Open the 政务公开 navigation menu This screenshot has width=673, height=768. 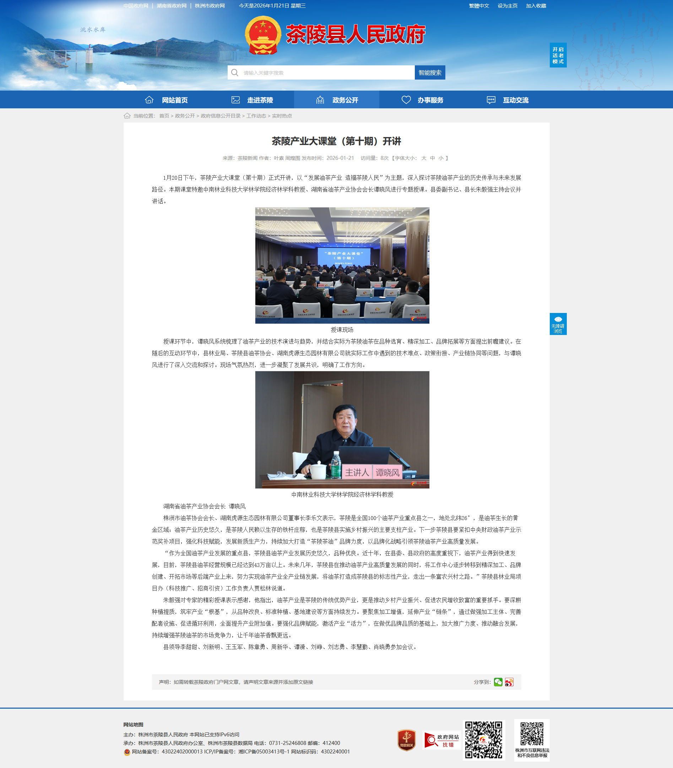click(x=337, y=100)
